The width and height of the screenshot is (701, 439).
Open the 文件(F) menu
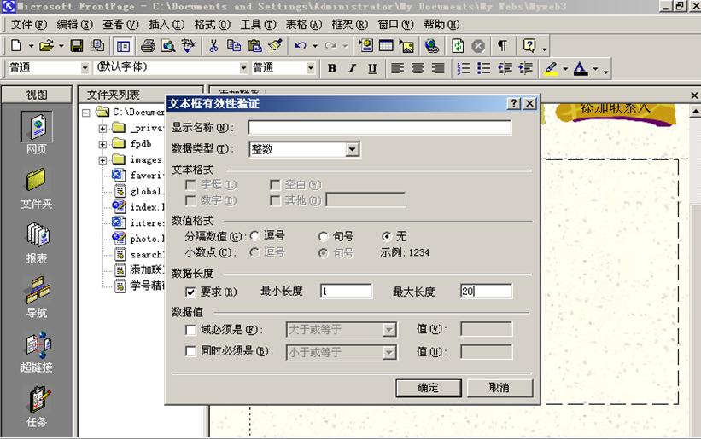click(29, 25)
